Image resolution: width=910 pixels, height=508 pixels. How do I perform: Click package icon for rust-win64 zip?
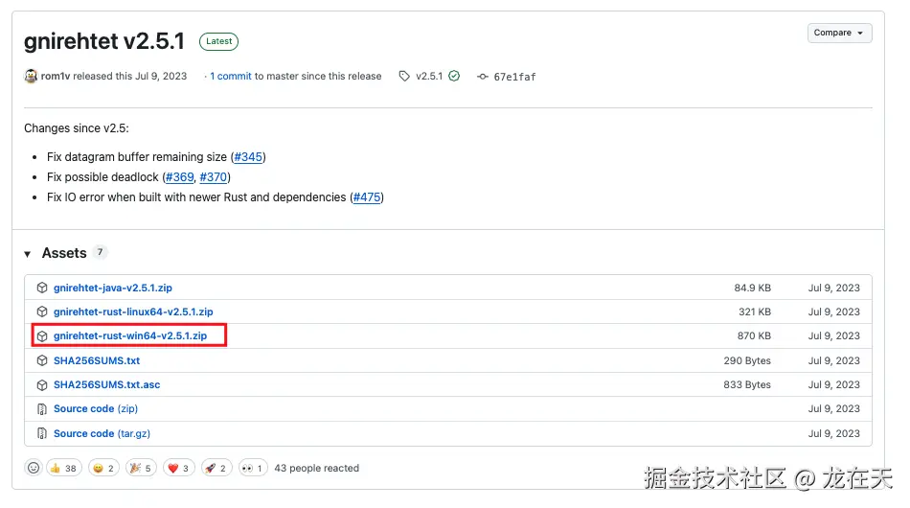(42, 336)
